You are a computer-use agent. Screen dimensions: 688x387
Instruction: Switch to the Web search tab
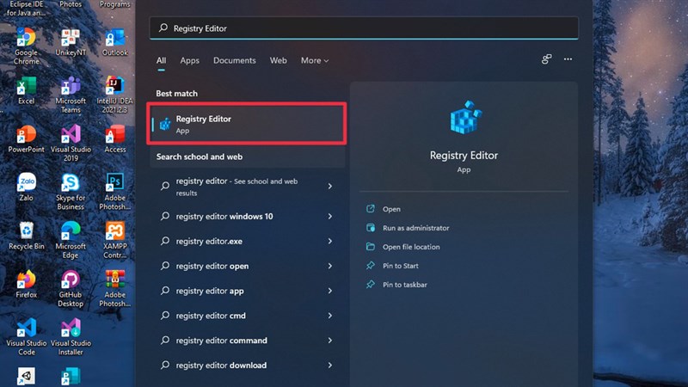click(x=278, y=60)
